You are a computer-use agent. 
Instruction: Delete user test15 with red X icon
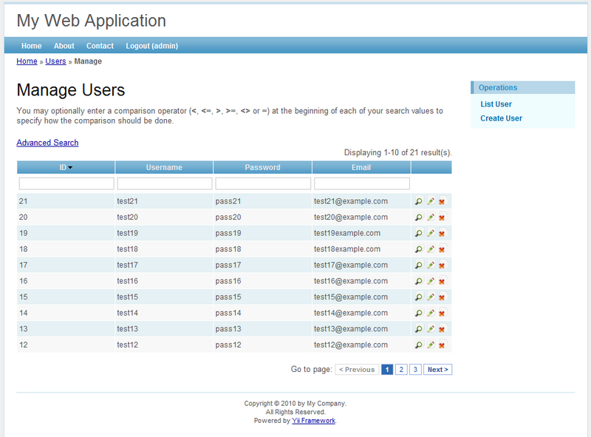(442, 297)
